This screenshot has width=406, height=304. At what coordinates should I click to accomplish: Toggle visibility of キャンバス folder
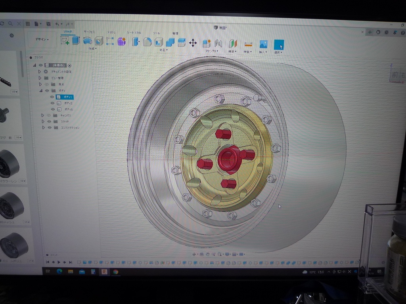[48, 115]
